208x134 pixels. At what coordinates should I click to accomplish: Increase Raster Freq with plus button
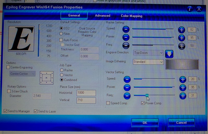coord(181,46)
